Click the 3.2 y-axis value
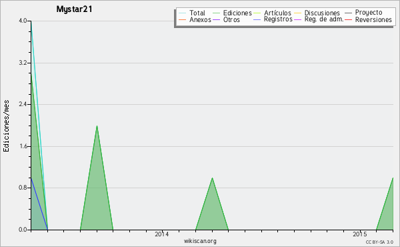Screen dimensions: 400x247 point(23,63)
